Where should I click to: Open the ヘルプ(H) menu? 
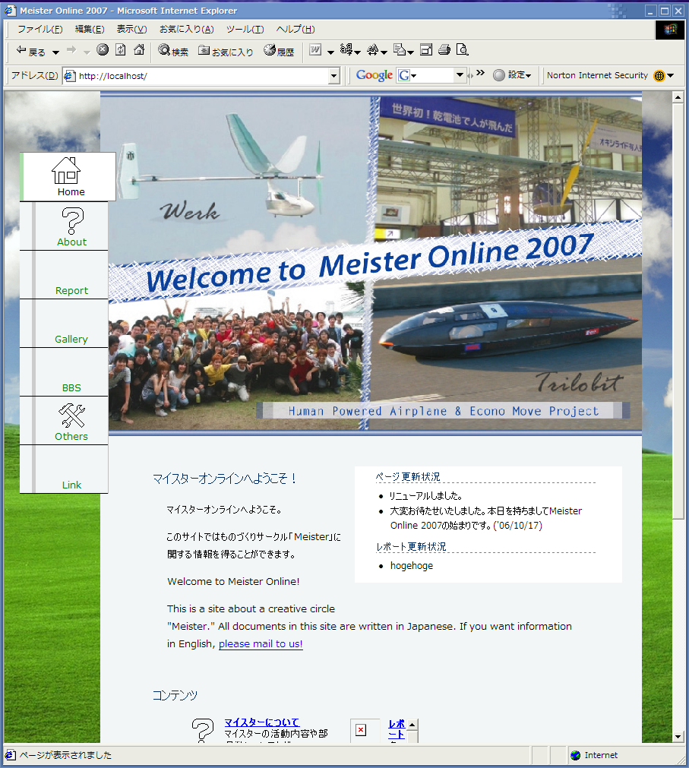296,29
